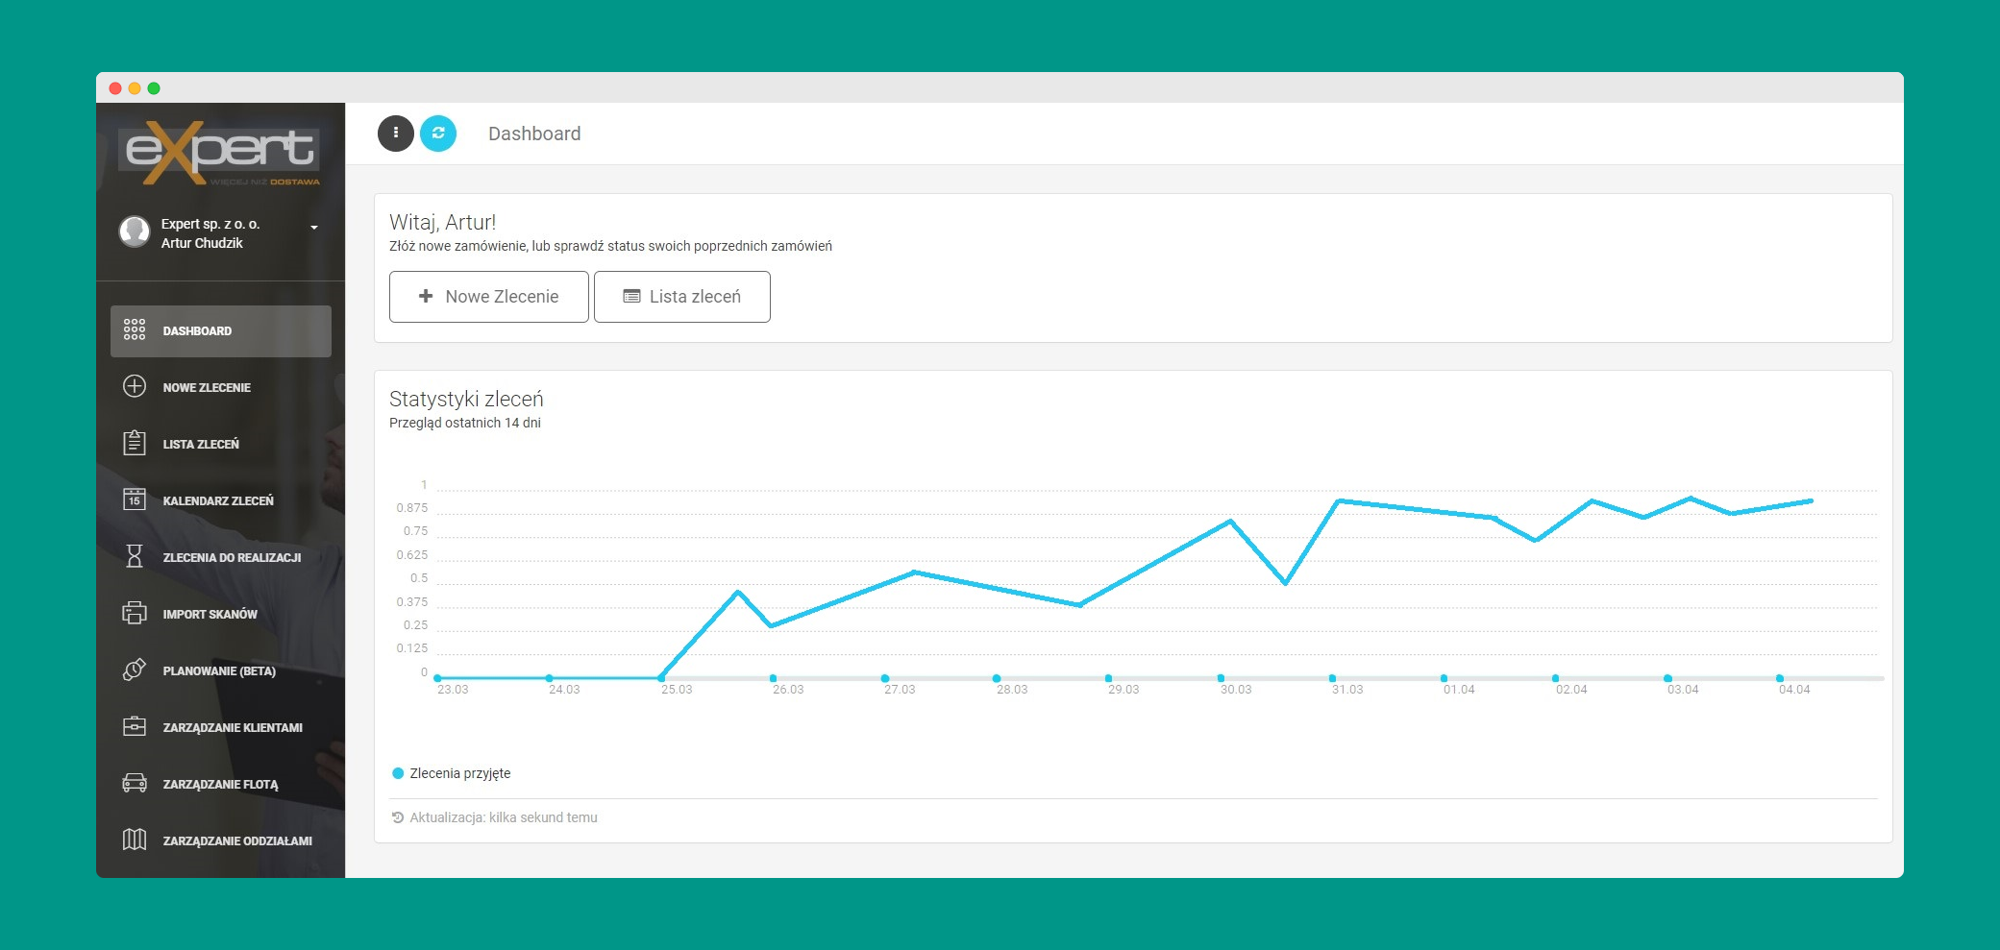Click the chart data point at 25.03

(661, 678)
